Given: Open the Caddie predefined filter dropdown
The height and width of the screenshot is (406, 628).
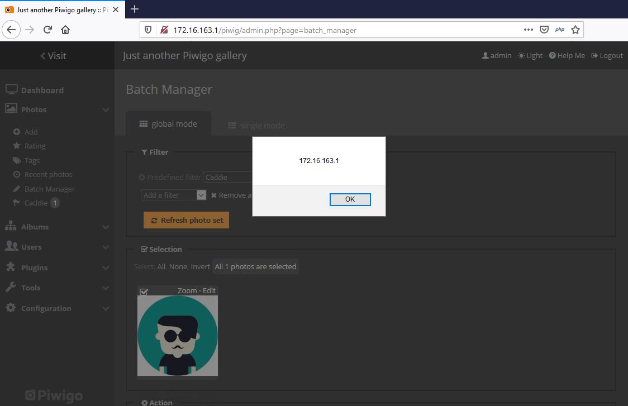Looking at the screenshot, I should pos(227,177).
